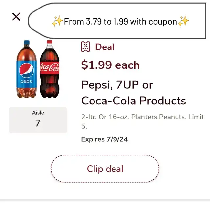The width and height of the screenshot is (210, 203).
Task: Tap the Coca-Cola script logo on the red label
Action: [x=50, y=67]
